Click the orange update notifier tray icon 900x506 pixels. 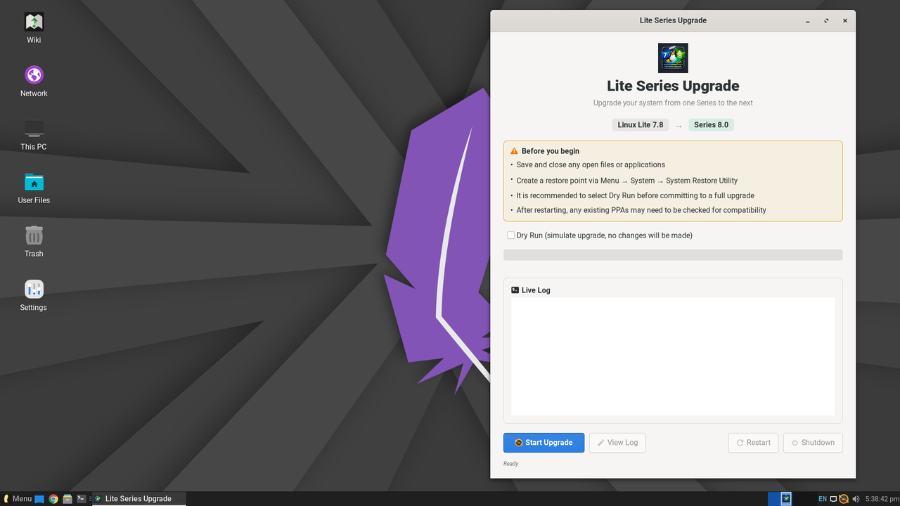click(844, 499)
